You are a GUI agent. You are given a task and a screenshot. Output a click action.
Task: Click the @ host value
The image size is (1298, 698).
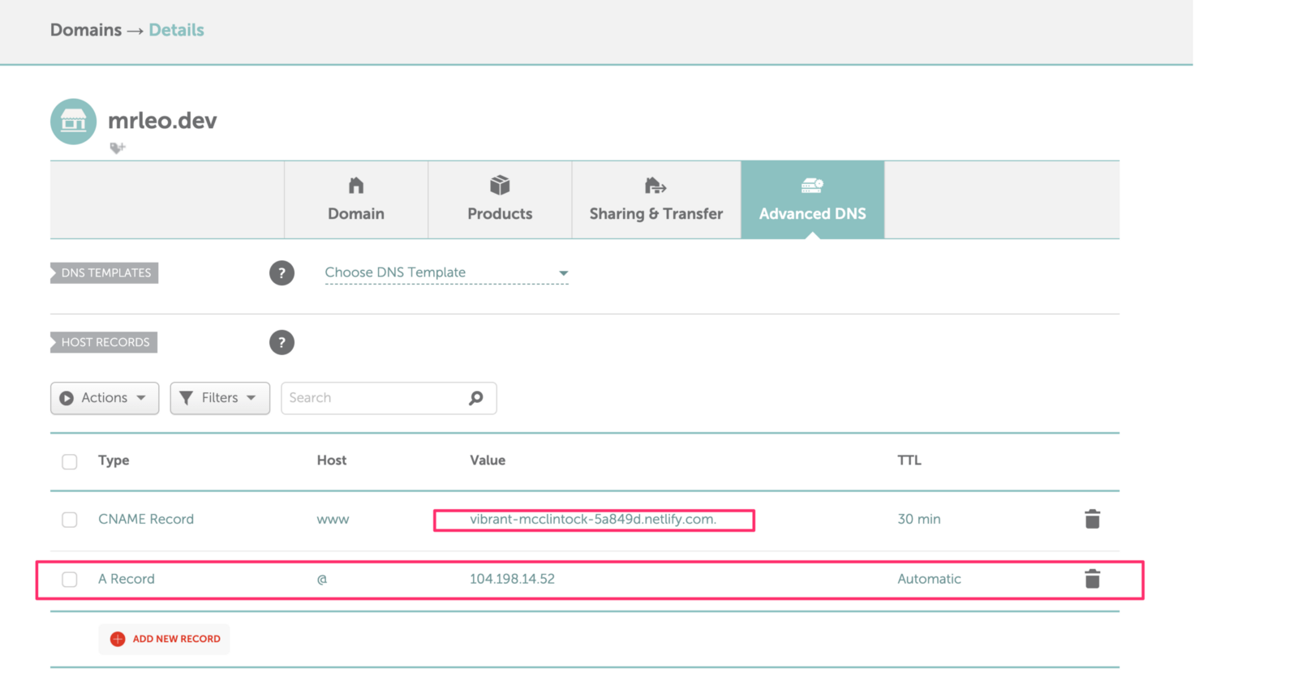[322, 579]
